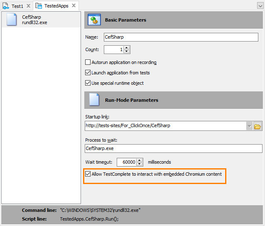Image resolution: width=265 pixels, height=226 pixels.
Task: Decrease the Count spinner value
Action: 127,52
